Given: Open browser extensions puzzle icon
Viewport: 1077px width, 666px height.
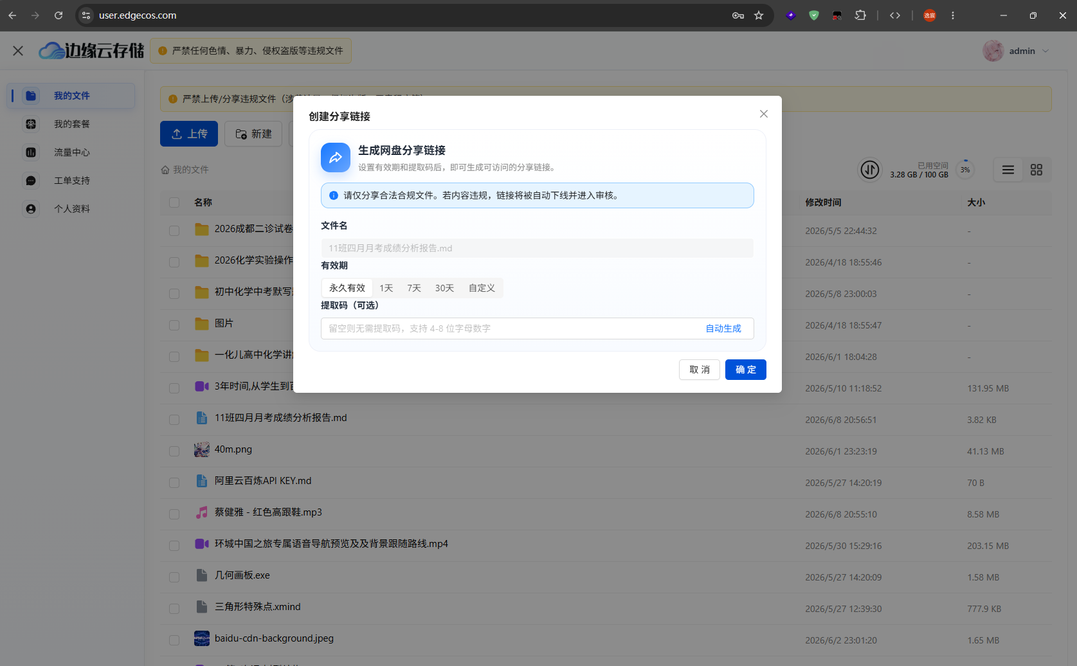Looking at the screenshot, I should [x=860, y=15].
